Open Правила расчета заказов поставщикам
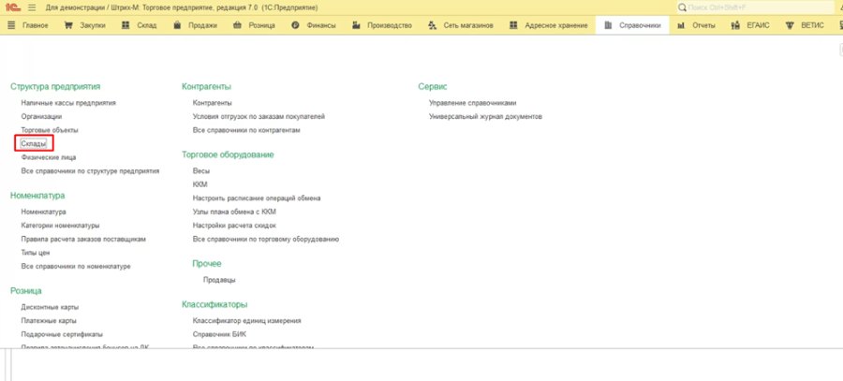 (83, 239)
